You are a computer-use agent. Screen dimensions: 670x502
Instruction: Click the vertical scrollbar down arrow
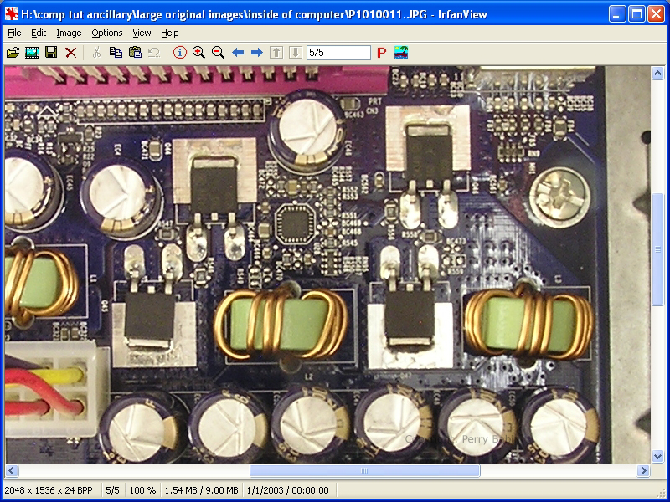pos(657,456)
